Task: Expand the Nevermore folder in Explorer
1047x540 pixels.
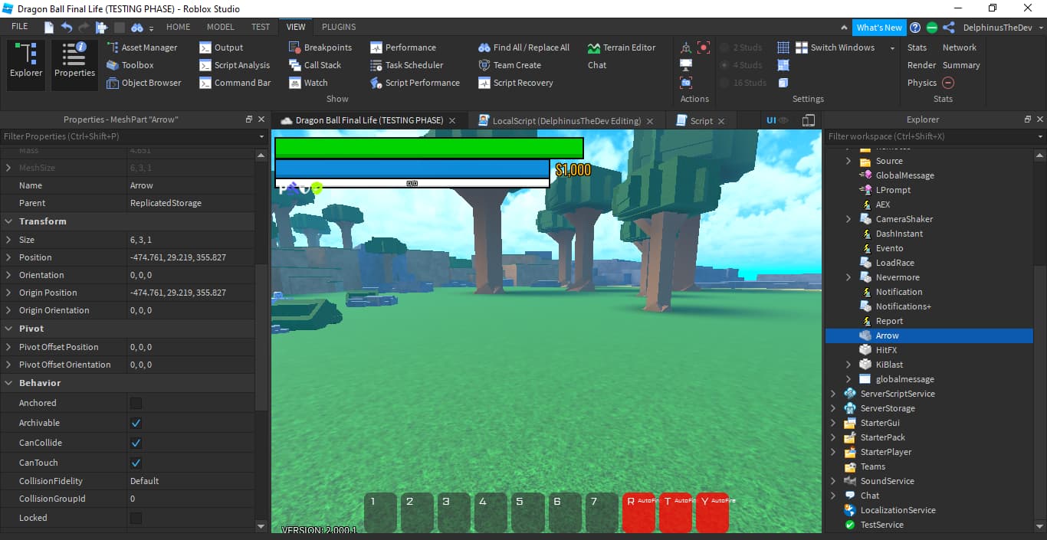Action: [x=848, y=277]
